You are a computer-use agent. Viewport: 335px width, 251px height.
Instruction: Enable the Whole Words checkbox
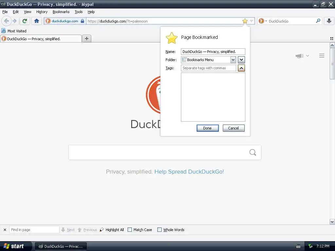coord(159,230)
